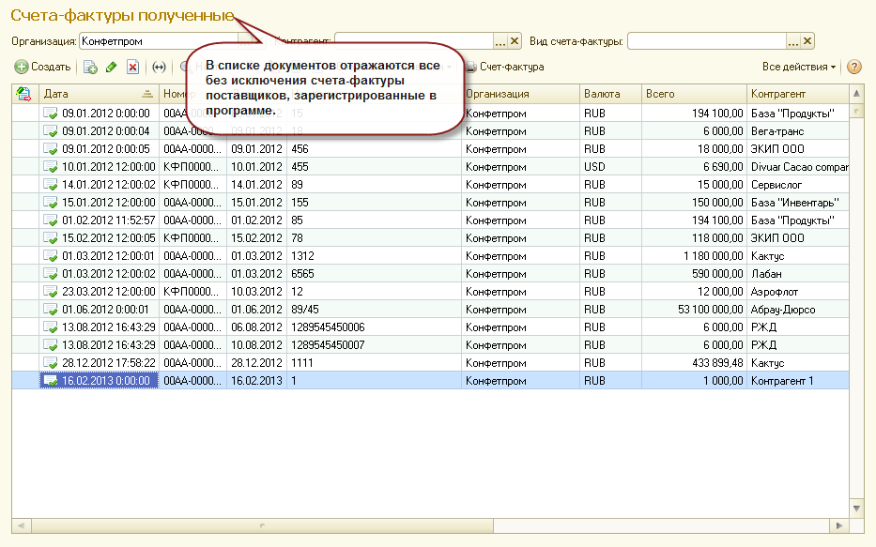Edit current item with the green pencil icon
876x547 pixels.
(111, 67)
